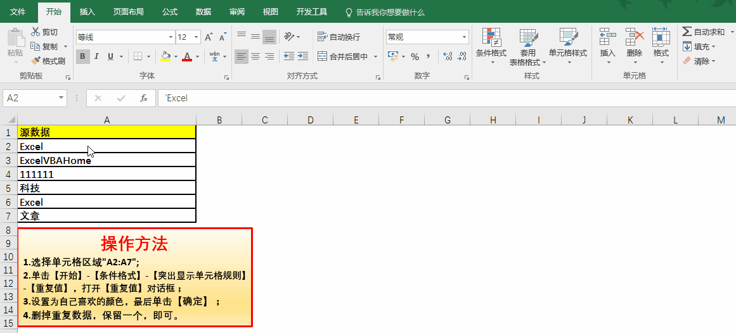Screen dimensions: 736x333
Task: Open the font name 等线 dropdown
Action: [x=171, y=37]
